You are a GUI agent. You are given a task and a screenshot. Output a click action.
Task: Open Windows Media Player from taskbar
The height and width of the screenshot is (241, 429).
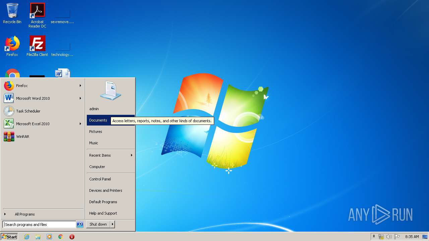[49, 237]
